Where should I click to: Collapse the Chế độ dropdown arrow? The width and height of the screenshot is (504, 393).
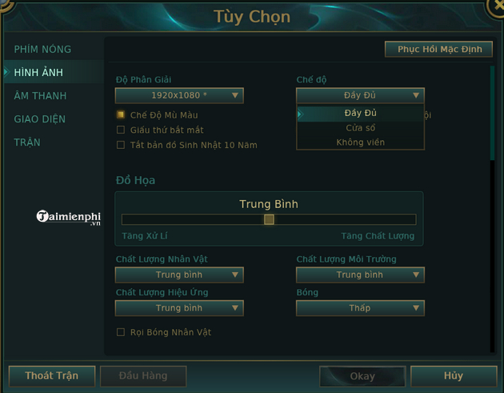coord(416,95)
